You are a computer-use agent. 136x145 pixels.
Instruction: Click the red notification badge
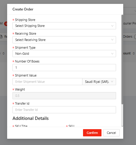coord(6,24)
